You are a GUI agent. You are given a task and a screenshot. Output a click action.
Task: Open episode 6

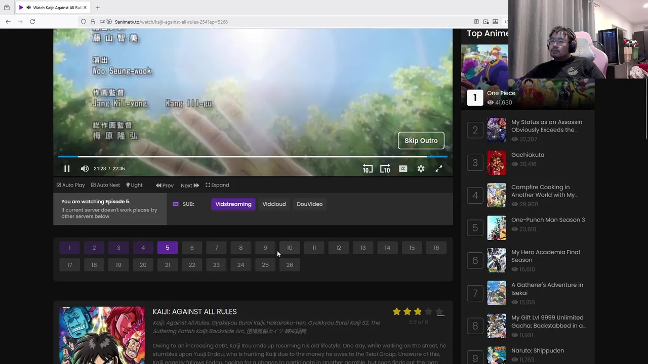pos(192,248)
